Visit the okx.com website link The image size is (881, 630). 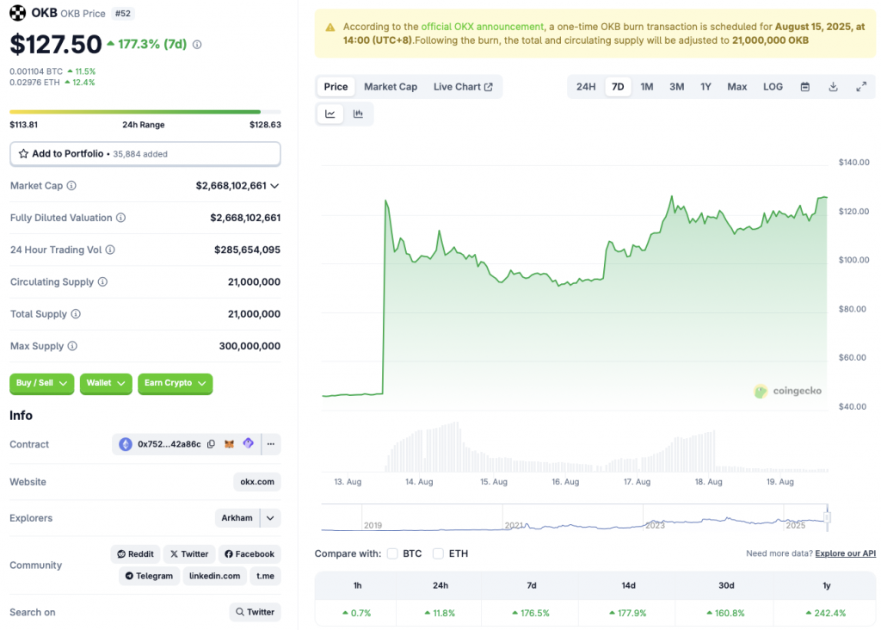click(257, 482)
